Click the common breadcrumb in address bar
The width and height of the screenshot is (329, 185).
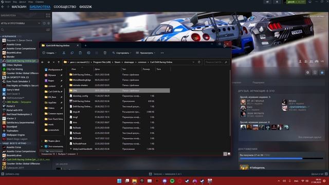[142, 62]
